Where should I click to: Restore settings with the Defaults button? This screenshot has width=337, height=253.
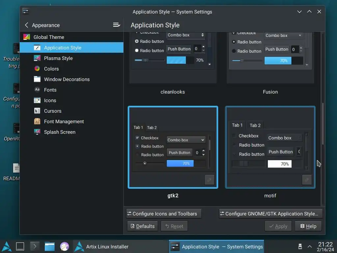tap(143, 226)
